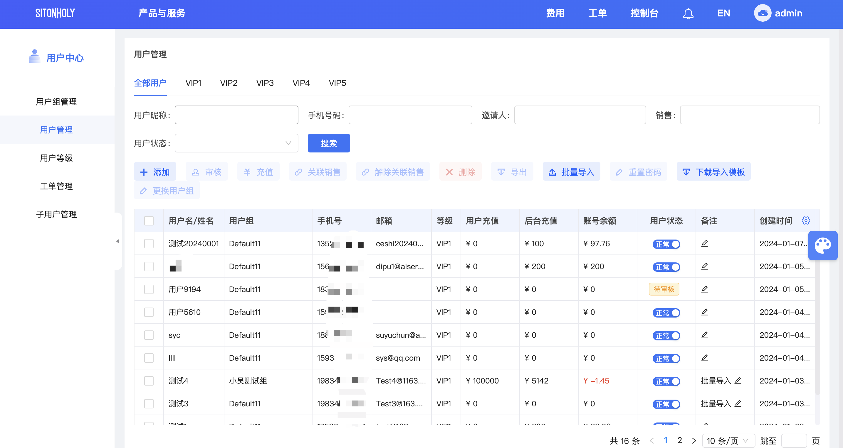Edit the 批量导入 remark of 测试4
The width and height of the screenshot is (843, 448).
click(738, 381)
